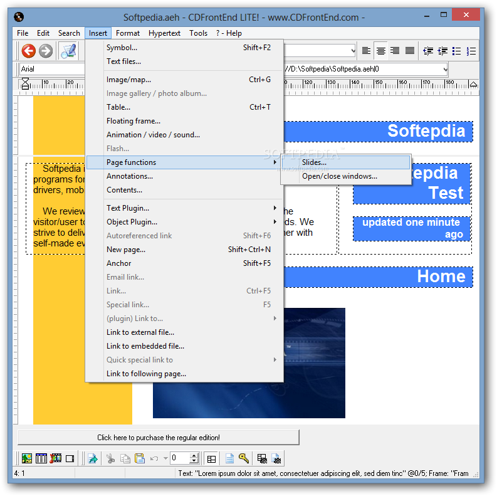Click the decrease indent icon
This screenshot has height=496, width=497.
428,51
